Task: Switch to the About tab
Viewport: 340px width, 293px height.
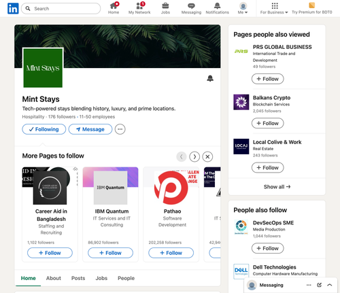Action: 54,278
